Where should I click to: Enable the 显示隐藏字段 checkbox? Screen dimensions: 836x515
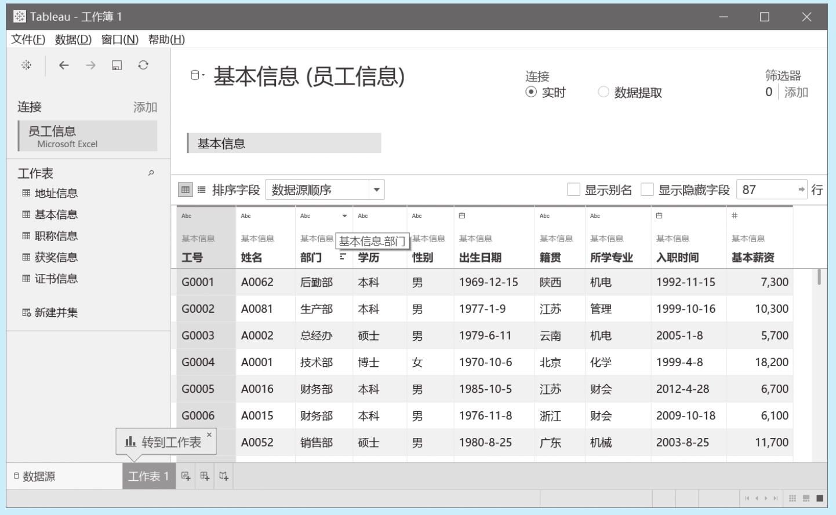point(648,189)
